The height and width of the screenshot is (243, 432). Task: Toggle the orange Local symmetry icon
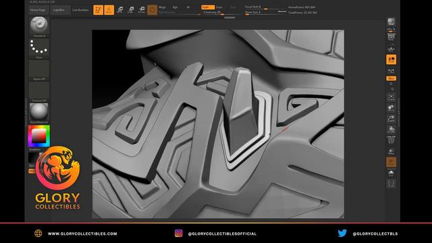391,59
